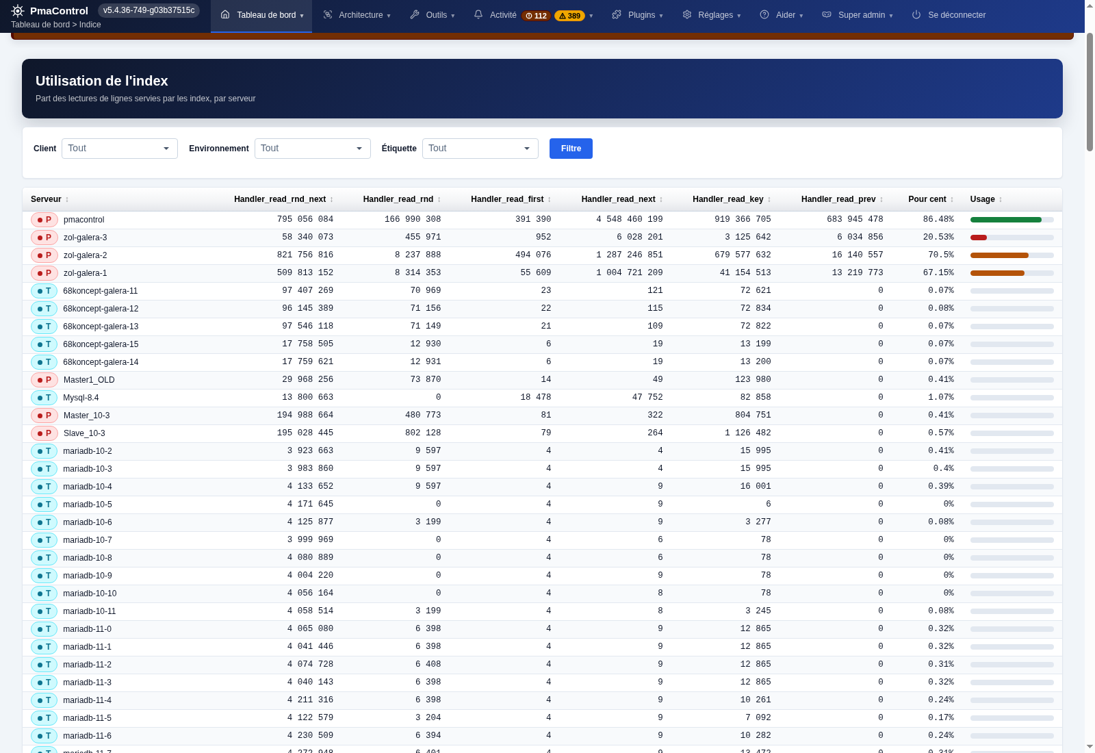This screenshot has height=753, width=1095.
Task: Click the red 112 alerts badge
Action: [537, 16]
